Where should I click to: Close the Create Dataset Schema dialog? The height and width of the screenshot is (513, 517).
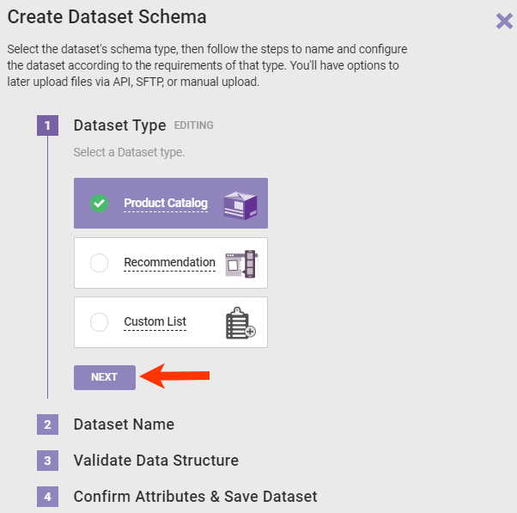[504, 21]
